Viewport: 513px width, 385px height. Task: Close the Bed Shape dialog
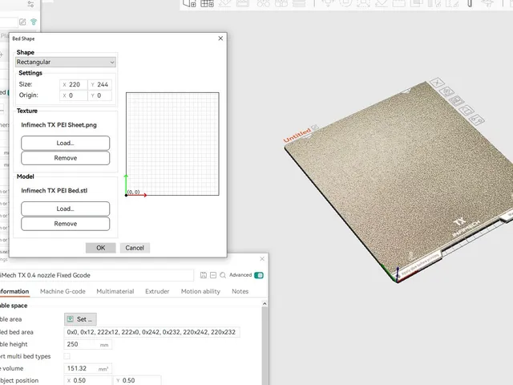[x=220, y=38]
